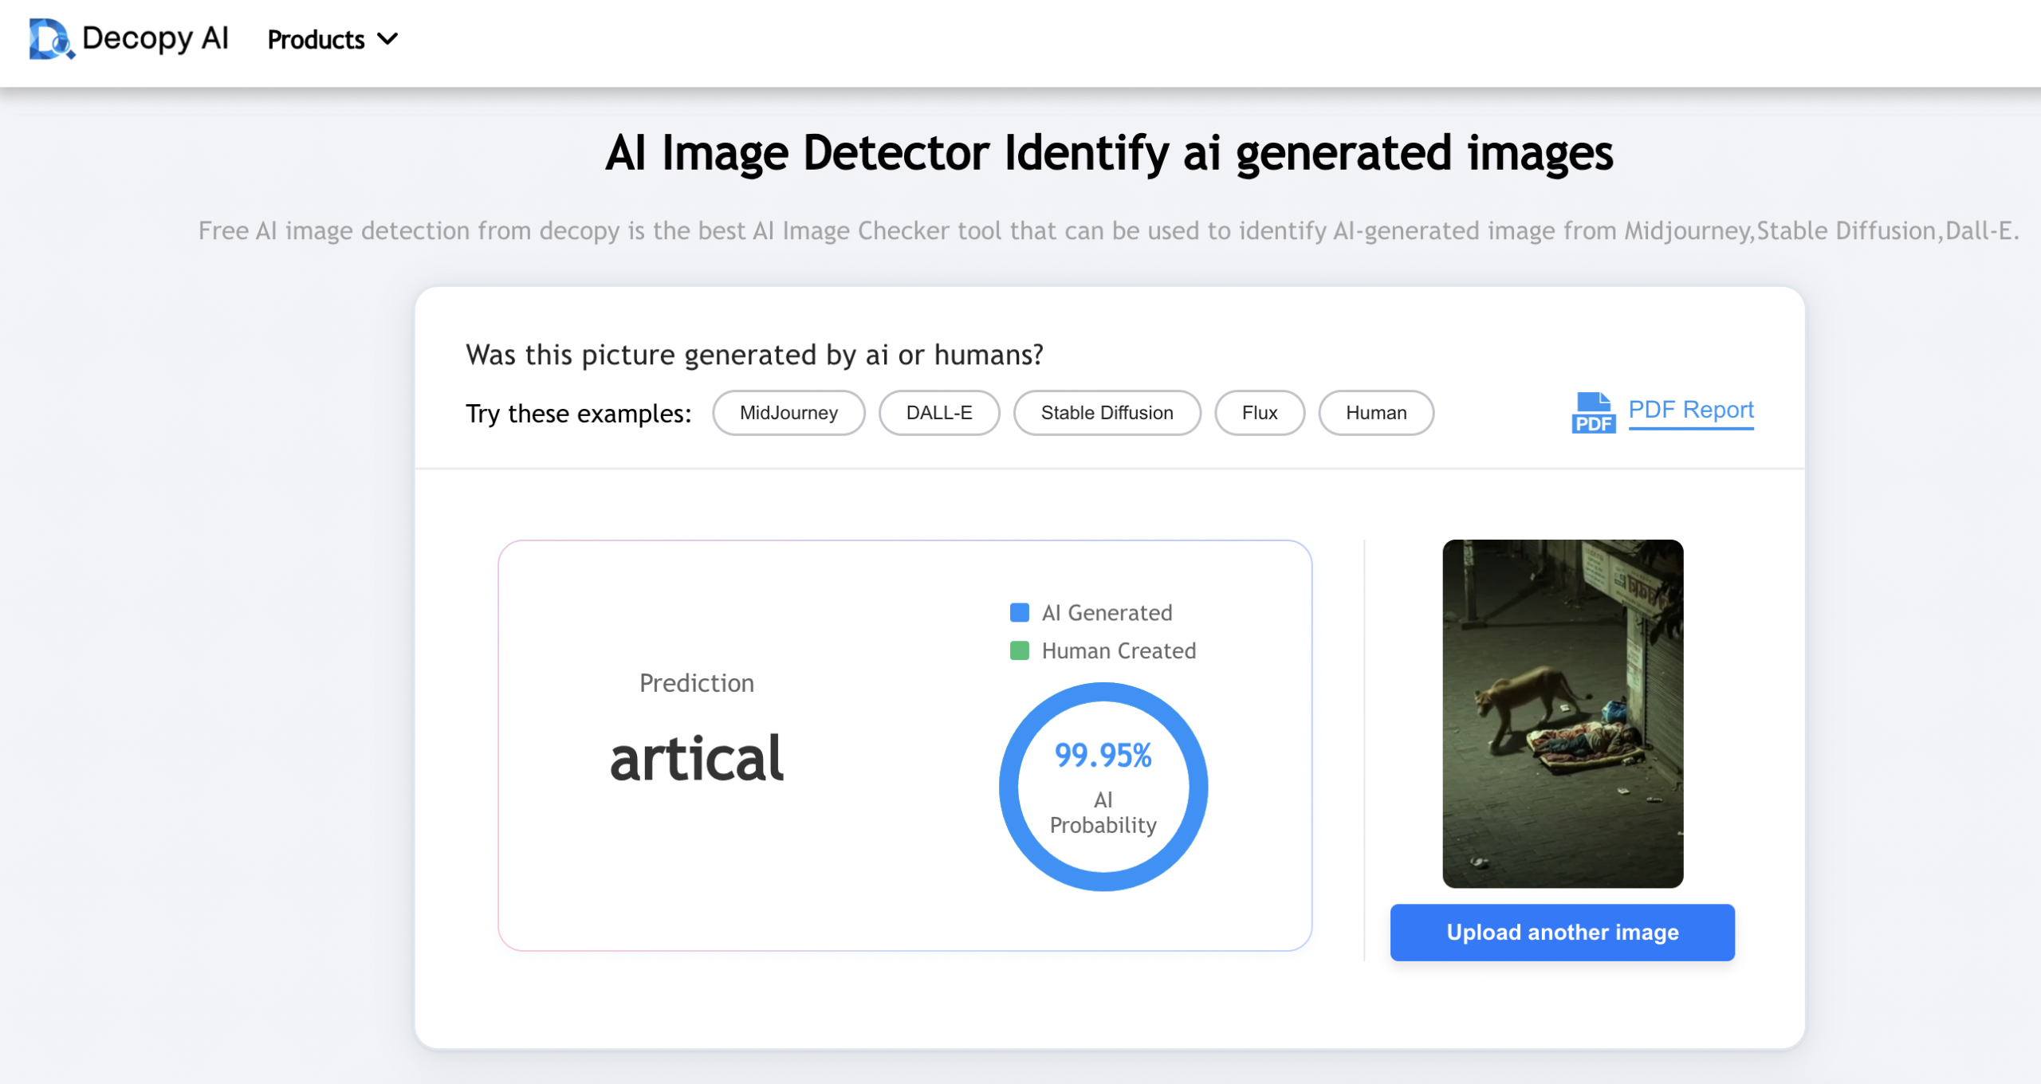Select the 'artical' prediction text
The image size is (2041, 1084).
coord(697,759)
